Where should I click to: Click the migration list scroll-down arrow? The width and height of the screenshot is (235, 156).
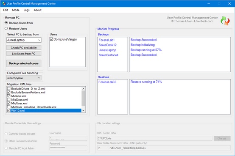tap(83, 110)
